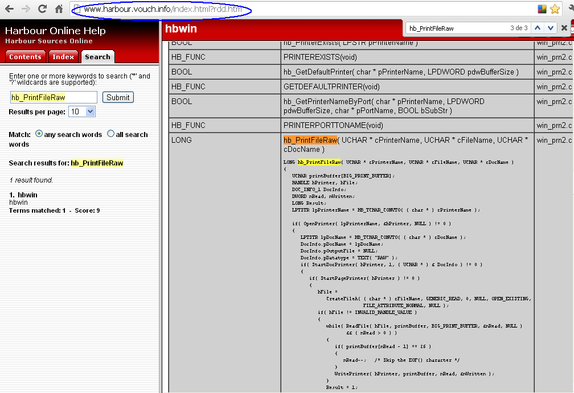Jump to next find match
The height and width of the screenshot is (393, 574).
pos(550,28)
